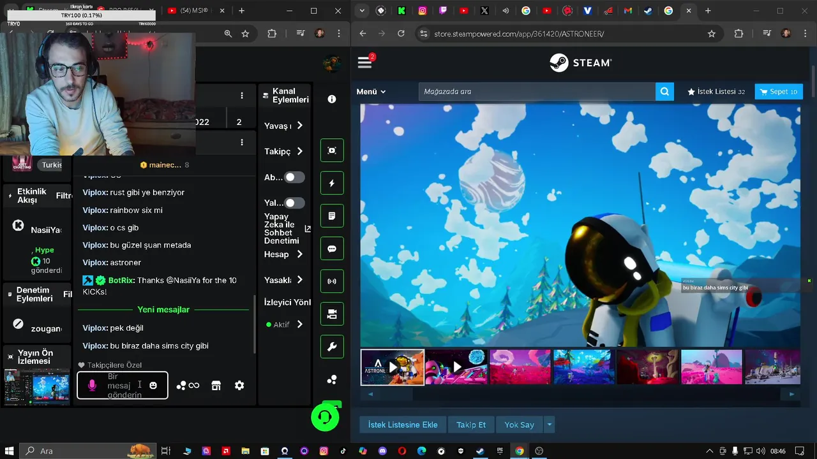
Task: Click the Takip Et button
Action: [471, 425]
